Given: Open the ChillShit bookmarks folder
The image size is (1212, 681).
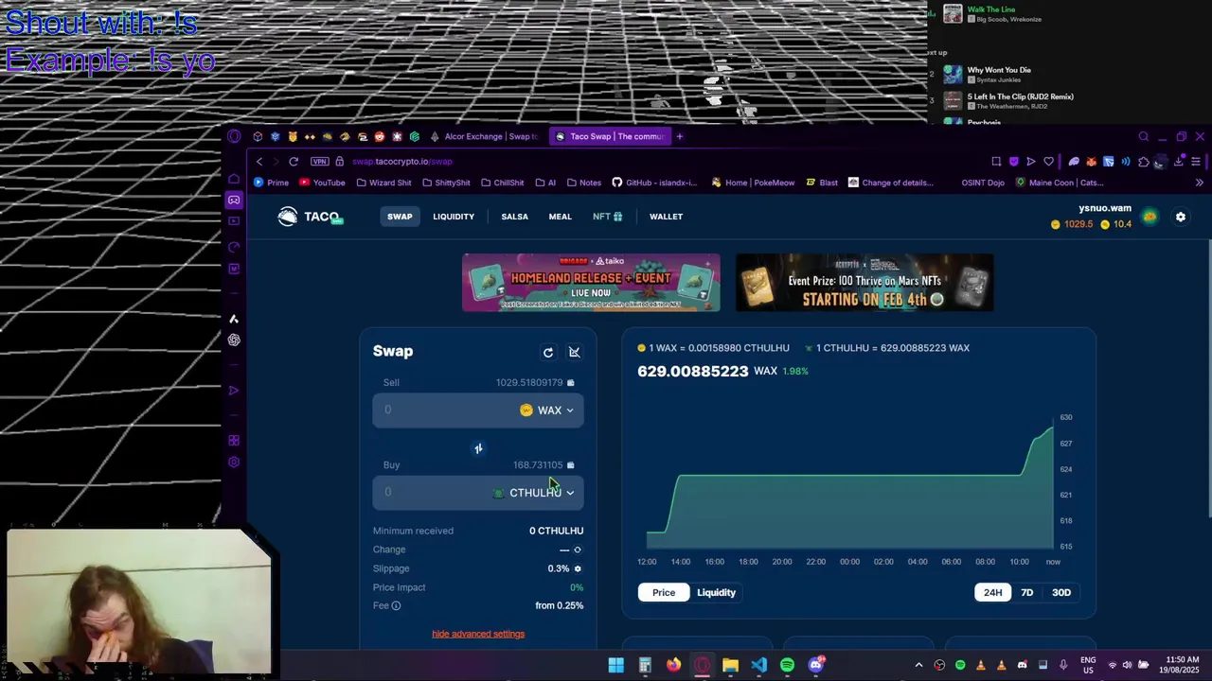Looking at the screenshot, I should [x=502, y=183].
